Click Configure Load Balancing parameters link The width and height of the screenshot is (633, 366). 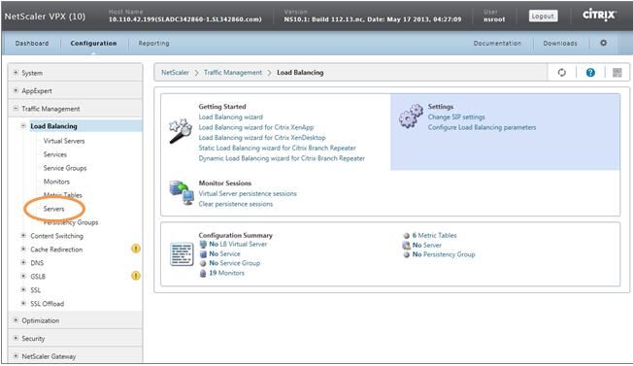(x=482, y=127)
